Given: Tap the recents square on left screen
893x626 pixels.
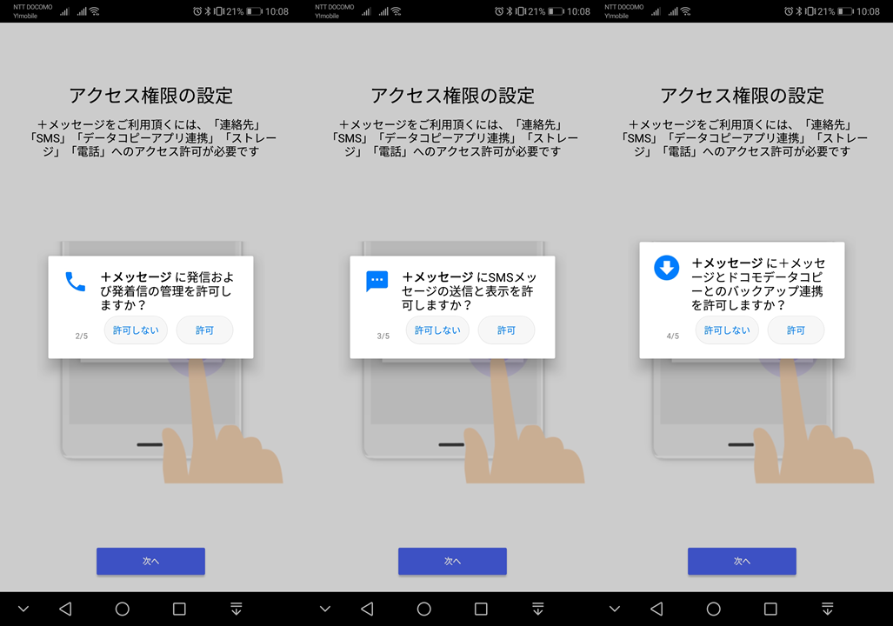Looking at the screenshot, I should tap(179, 609).
